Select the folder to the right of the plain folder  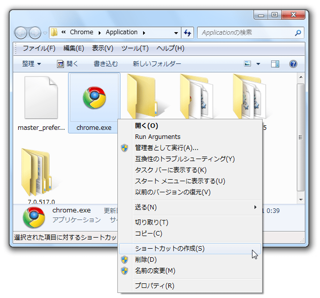[x=197, y=97]
